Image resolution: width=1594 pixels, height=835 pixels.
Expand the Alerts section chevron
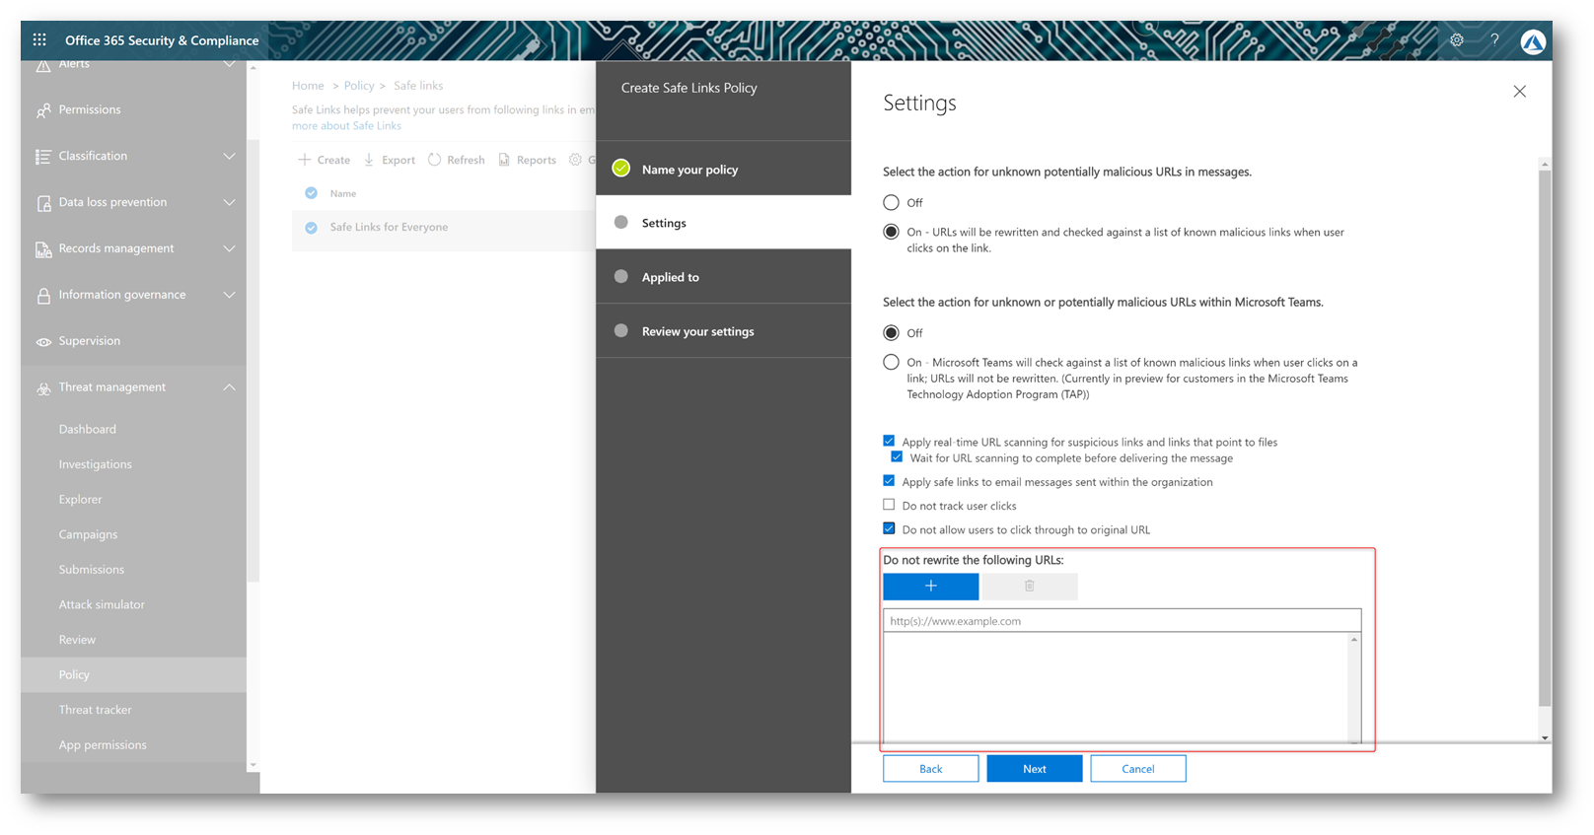tap(229, 64)
